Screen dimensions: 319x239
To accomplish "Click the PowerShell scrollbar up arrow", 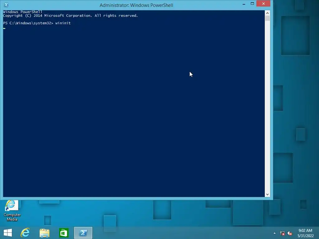I will 267,13.
